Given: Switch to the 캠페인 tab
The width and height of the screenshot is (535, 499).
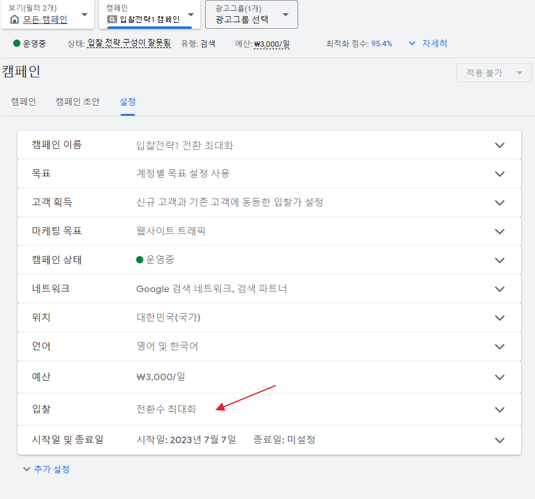Looking at the screenshot, I should point(23,102).
